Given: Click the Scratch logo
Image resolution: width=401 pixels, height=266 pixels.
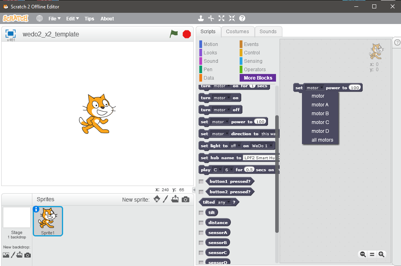Looking at the screenshot, I should point(16,18).
